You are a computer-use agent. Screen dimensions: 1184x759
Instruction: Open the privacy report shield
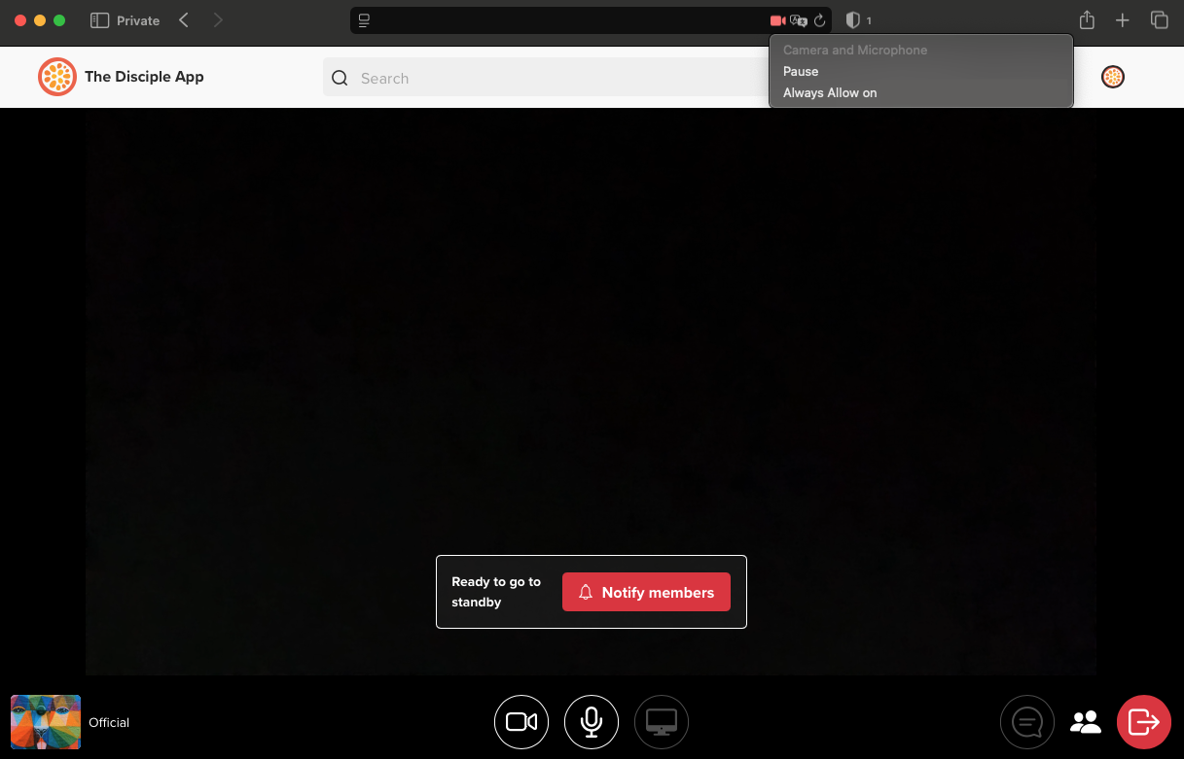pos(853,19)
